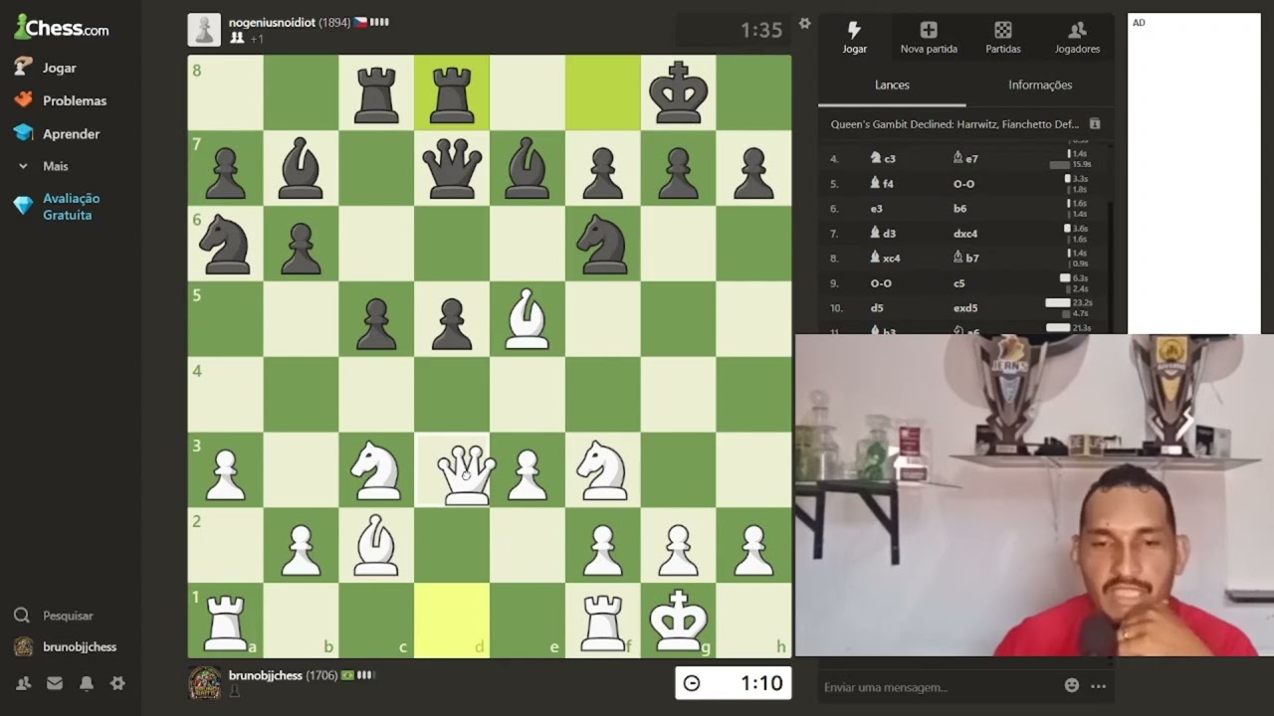Click the opening book icon beside Queen's Gambit
1274x716 pixels.
tap(1095, 124)
